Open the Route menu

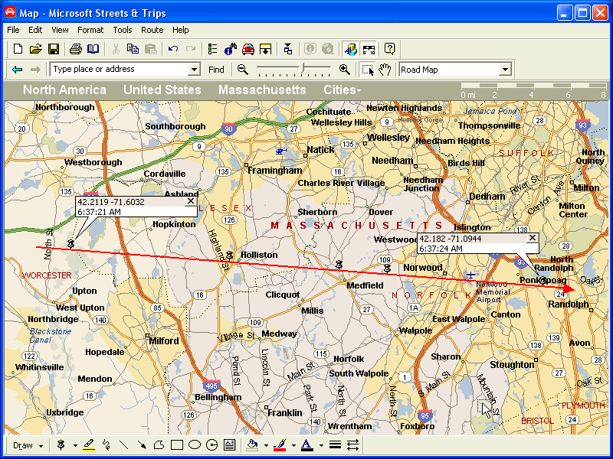pyautogui.click(x=152, y=30)
